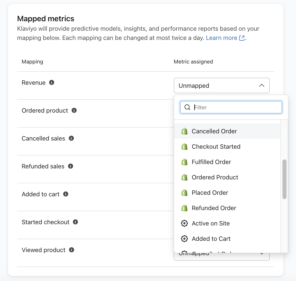Screen dimensions: 296x281
Task: Click the Started checkout info icon
Action: [x=75, y=222]
